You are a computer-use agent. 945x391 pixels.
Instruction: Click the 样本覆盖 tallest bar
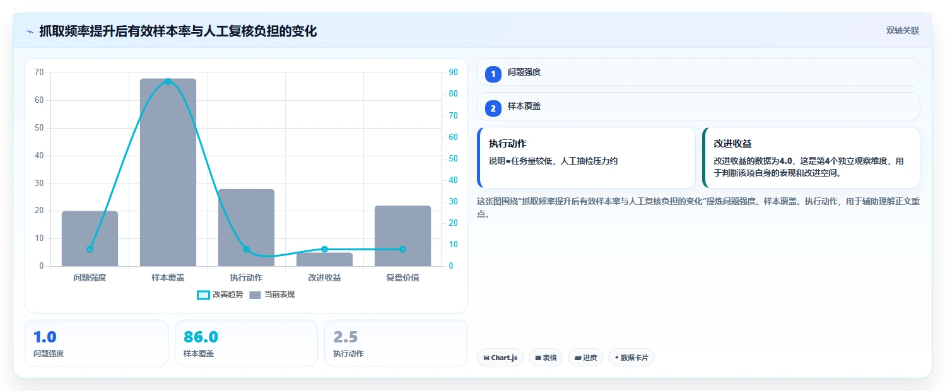pyautogui.click(x=168, y=172)
